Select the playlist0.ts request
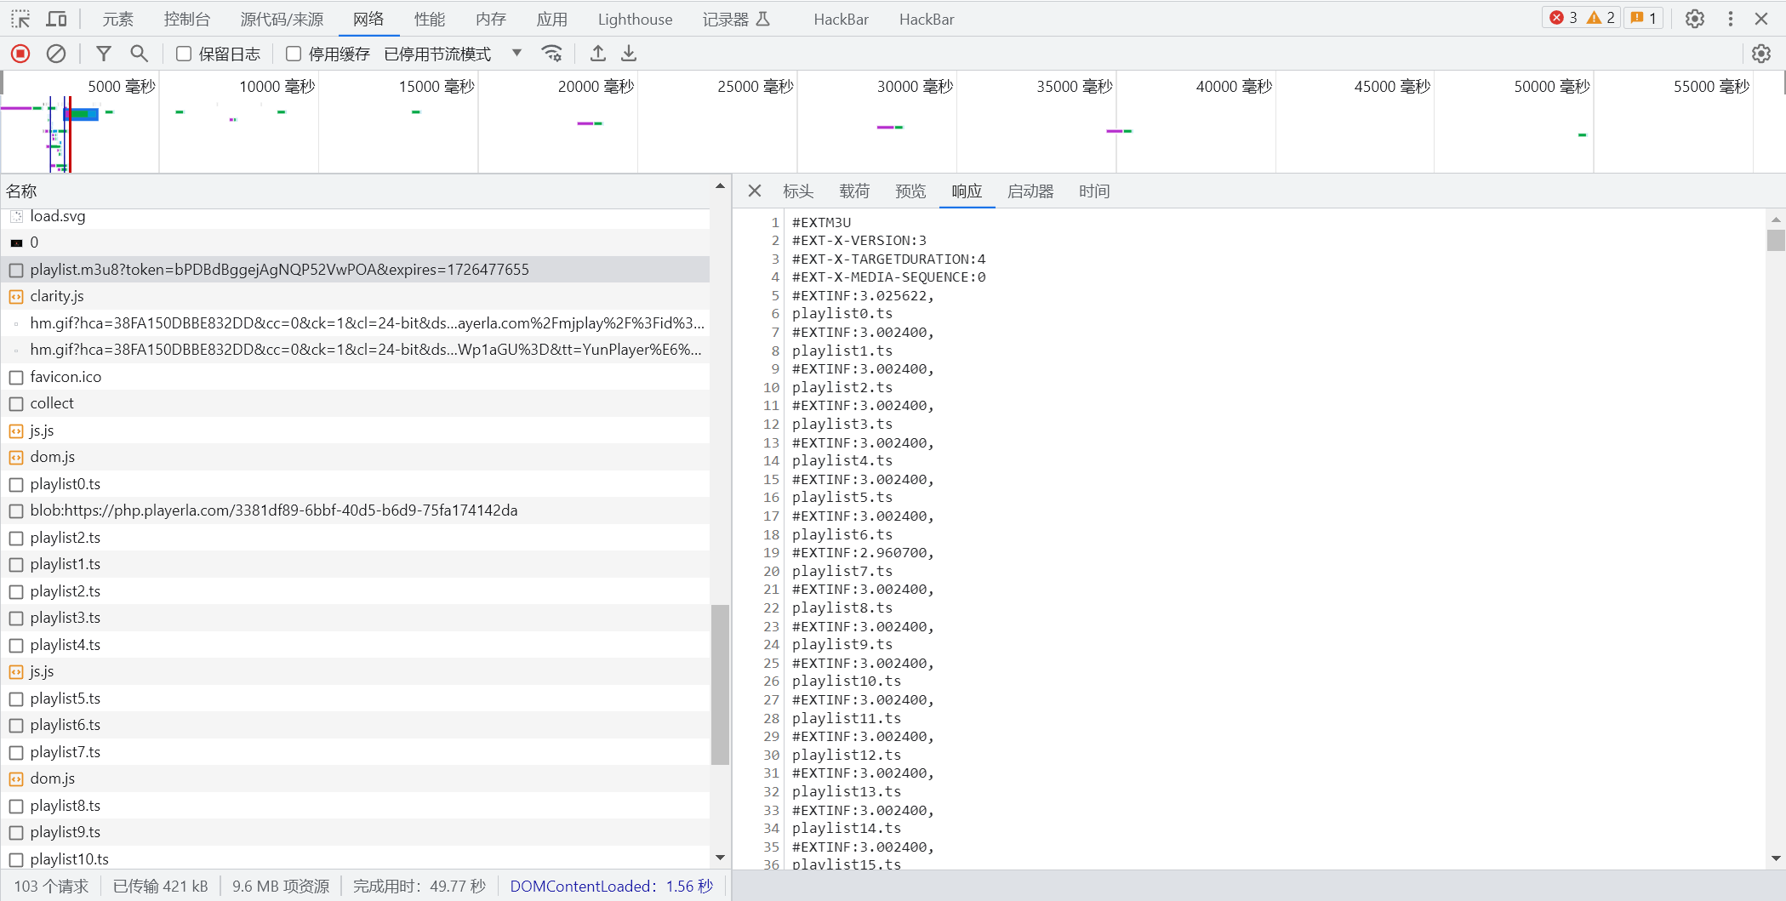The image size is (1786, 901). (355, 484)
